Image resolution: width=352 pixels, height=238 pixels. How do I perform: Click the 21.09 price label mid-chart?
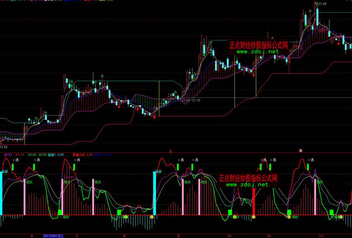pos(186,100)
